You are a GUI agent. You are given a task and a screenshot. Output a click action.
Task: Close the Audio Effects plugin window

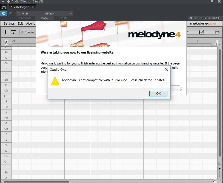219,1
